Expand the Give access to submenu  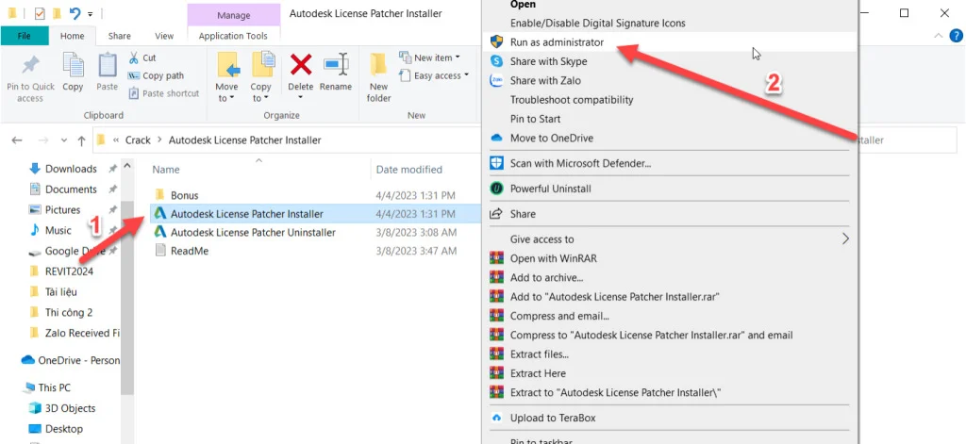(669, 238)
